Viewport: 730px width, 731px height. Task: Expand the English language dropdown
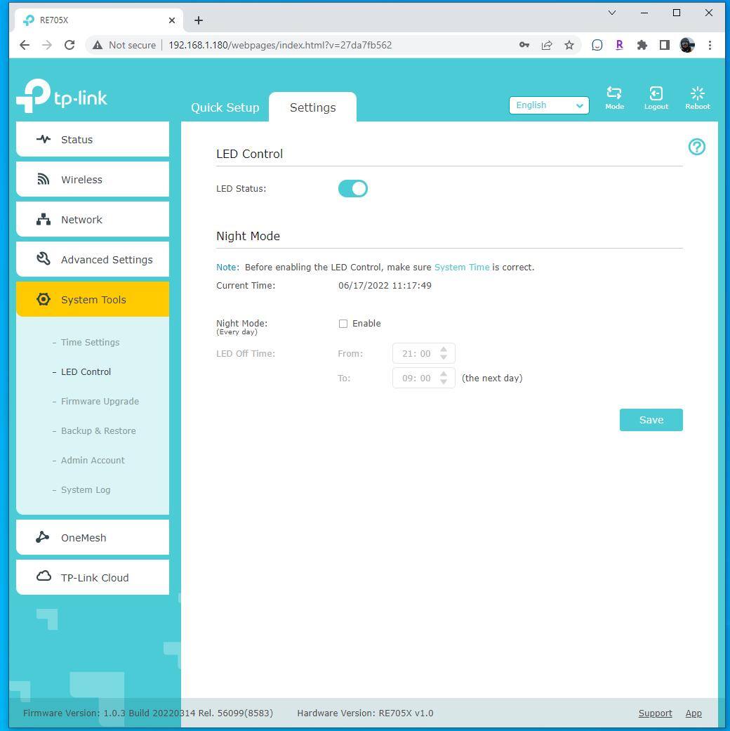[549, 105]
